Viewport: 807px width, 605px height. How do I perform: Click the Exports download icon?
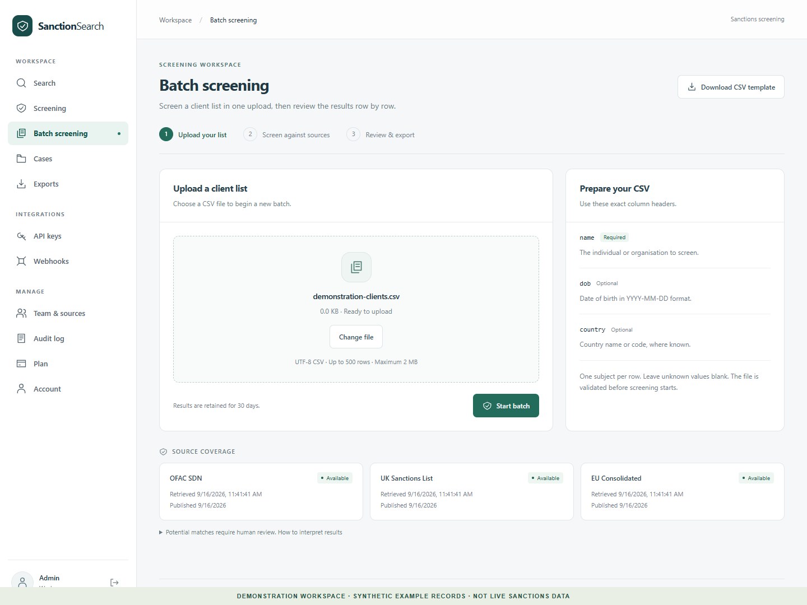21,184
